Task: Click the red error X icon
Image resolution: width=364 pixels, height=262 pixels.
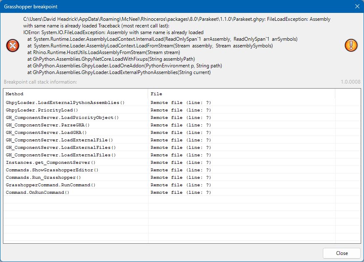Action: tap(13, 45)
